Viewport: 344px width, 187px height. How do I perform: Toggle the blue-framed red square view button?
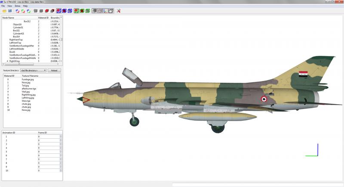(58, 11)
